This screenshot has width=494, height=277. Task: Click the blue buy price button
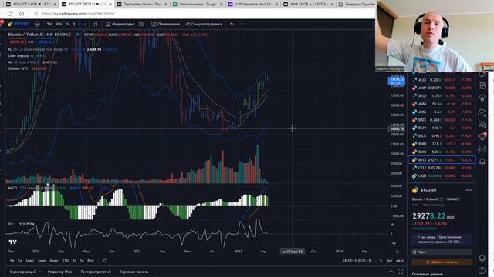pos(45,42)
